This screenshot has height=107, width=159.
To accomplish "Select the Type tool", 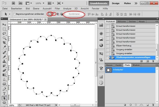I will pos(4,94).
